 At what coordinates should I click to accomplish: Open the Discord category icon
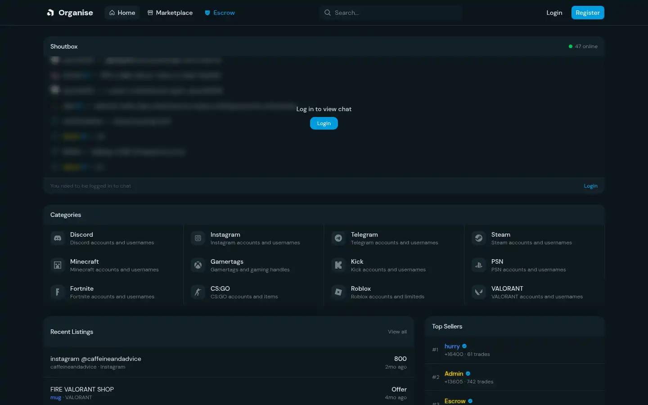(58, 238)
